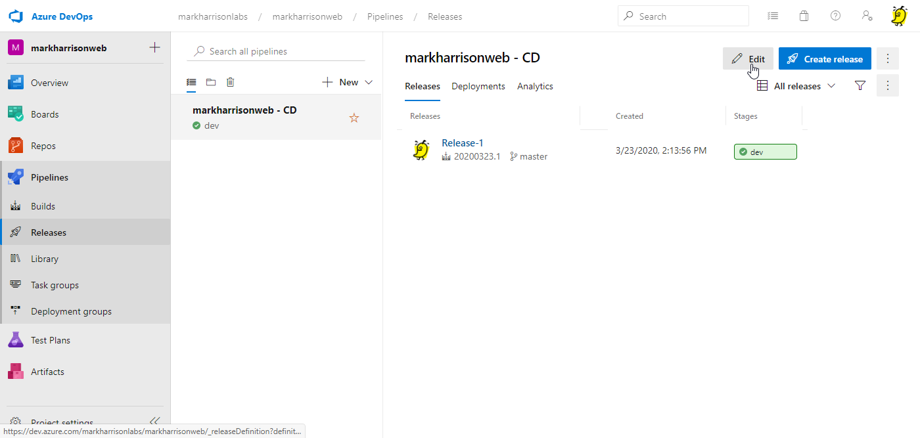Click the plus icon beside markharrisonweb
This screenshot has height=438, width=920.
pos(155,47)
